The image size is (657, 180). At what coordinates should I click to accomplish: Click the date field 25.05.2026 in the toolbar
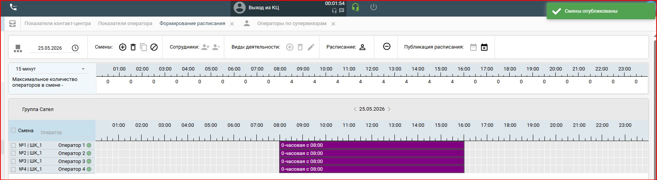click(50, 48)
